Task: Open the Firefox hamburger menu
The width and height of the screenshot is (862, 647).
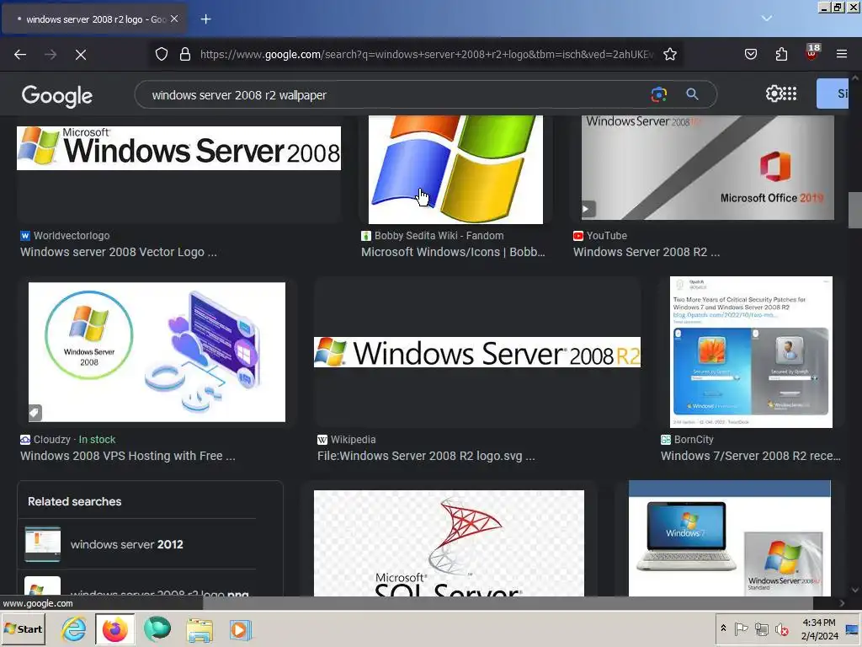Action: (842, 54)
